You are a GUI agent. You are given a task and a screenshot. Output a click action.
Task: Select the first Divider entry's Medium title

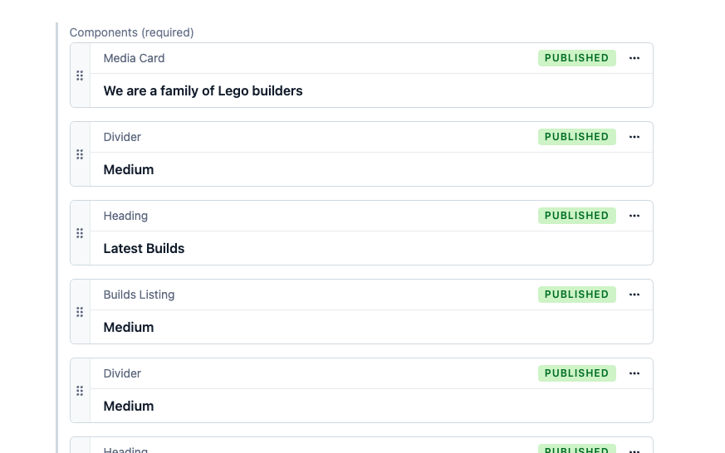click(x=129, y=170)
